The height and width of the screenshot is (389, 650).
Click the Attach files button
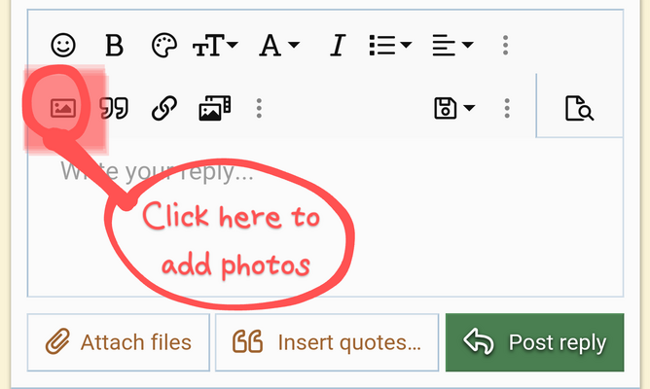tap(119, 342)
